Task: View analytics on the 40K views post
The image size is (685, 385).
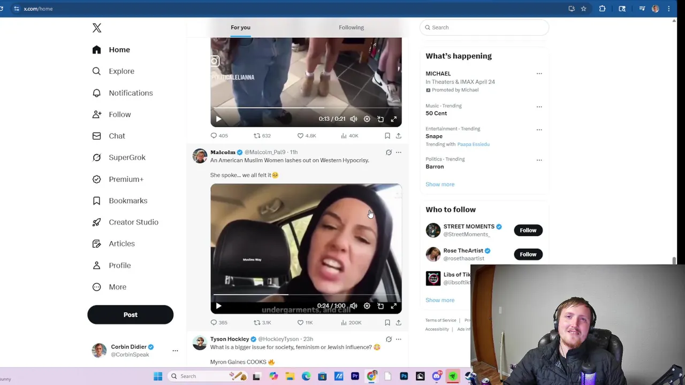Action: coord(349,136)
